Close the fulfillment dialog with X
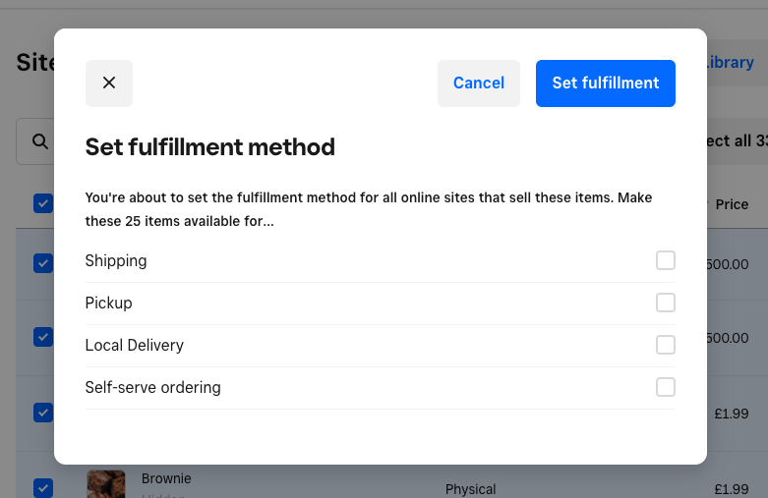 tap(109, 83)
